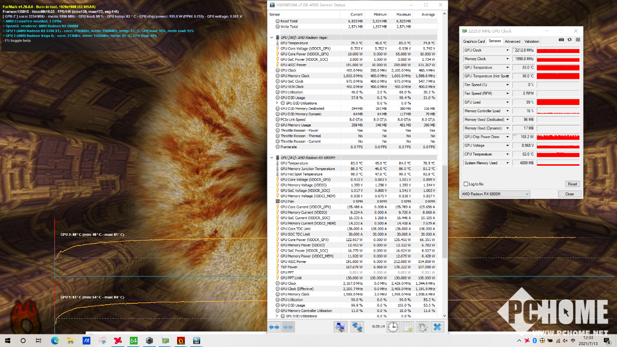Switch to Graphics Card tab in GPU-Z

click(473, 41)
